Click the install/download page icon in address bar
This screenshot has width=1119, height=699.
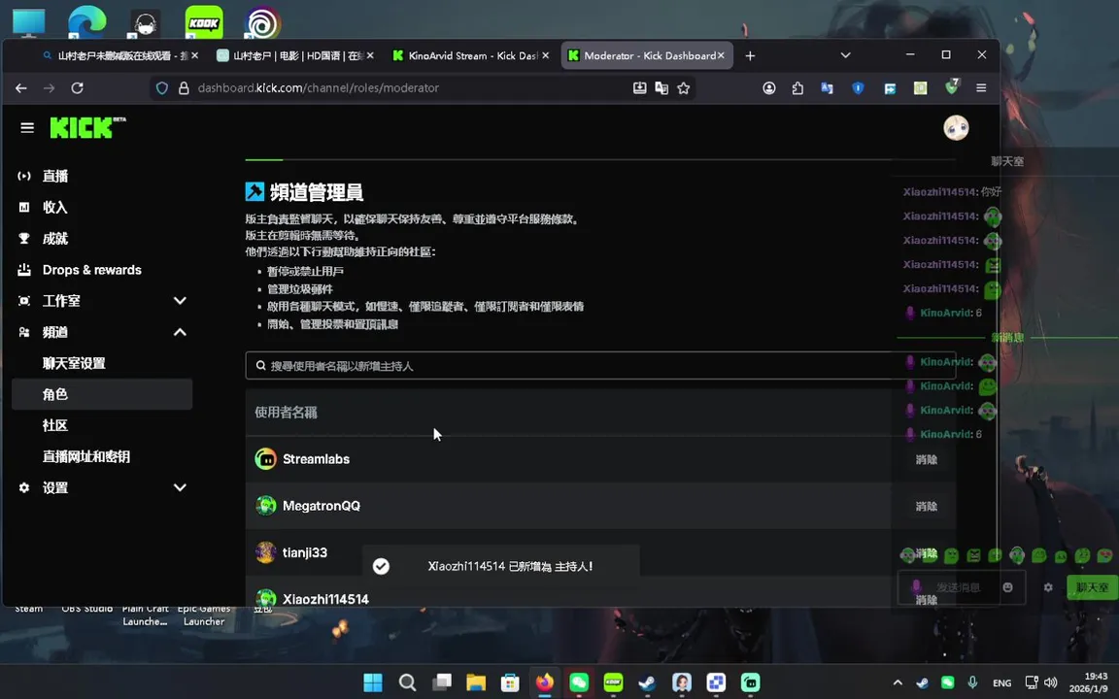point(639,88)
